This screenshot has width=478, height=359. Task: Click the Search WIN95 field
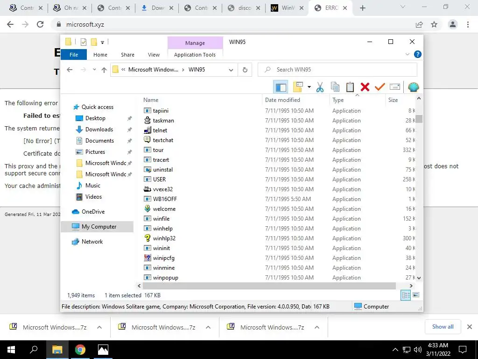coord(337,70)
